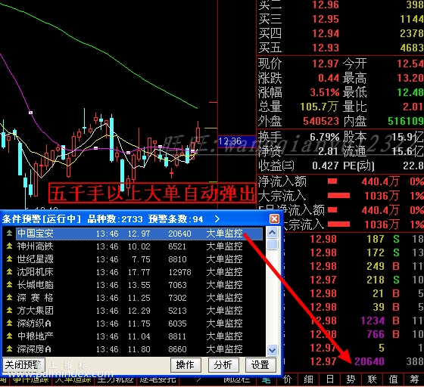Switch to the 日 tab

tap(329, 379)
